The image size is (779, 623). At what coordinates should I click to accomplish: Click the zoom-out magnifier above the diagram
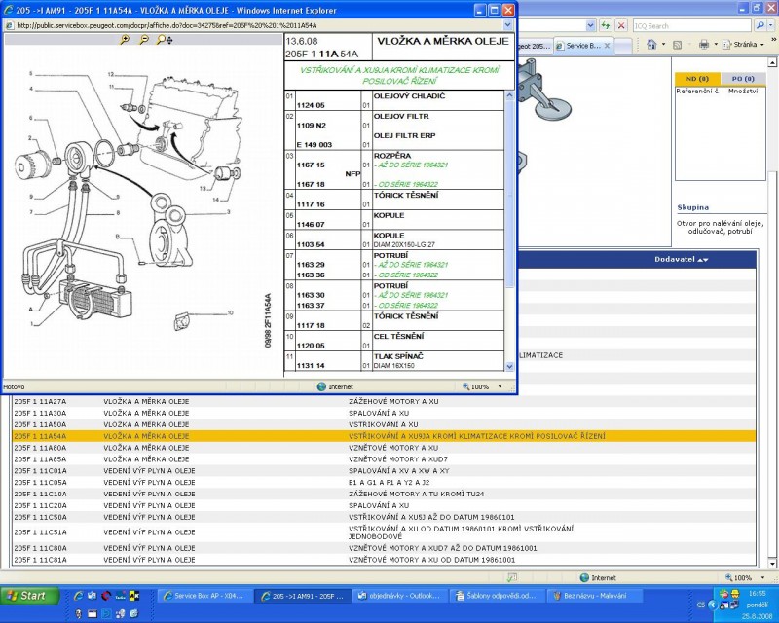[x=144, y=40]
